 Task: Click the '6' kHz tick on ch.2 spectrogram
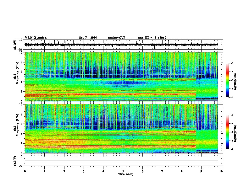click(x=22, y=124)
